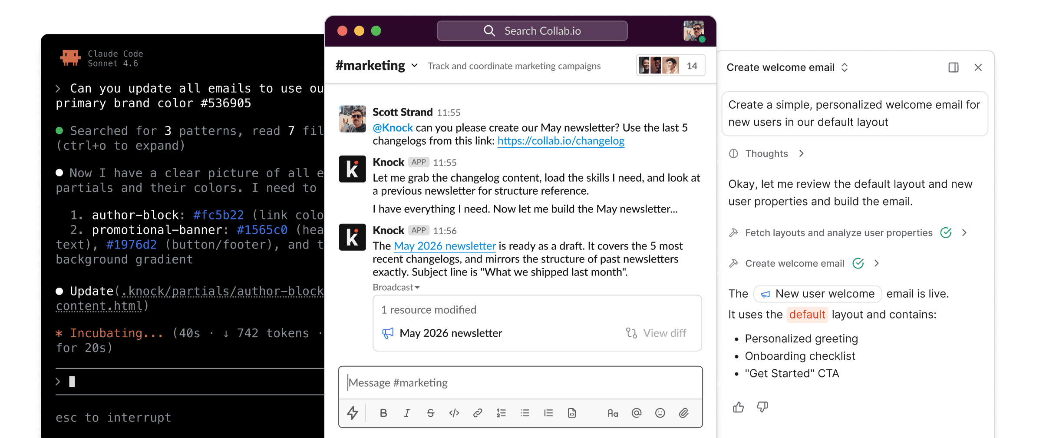
Task: Close the Create welcome email panel
Action: (x=978, y=67)
